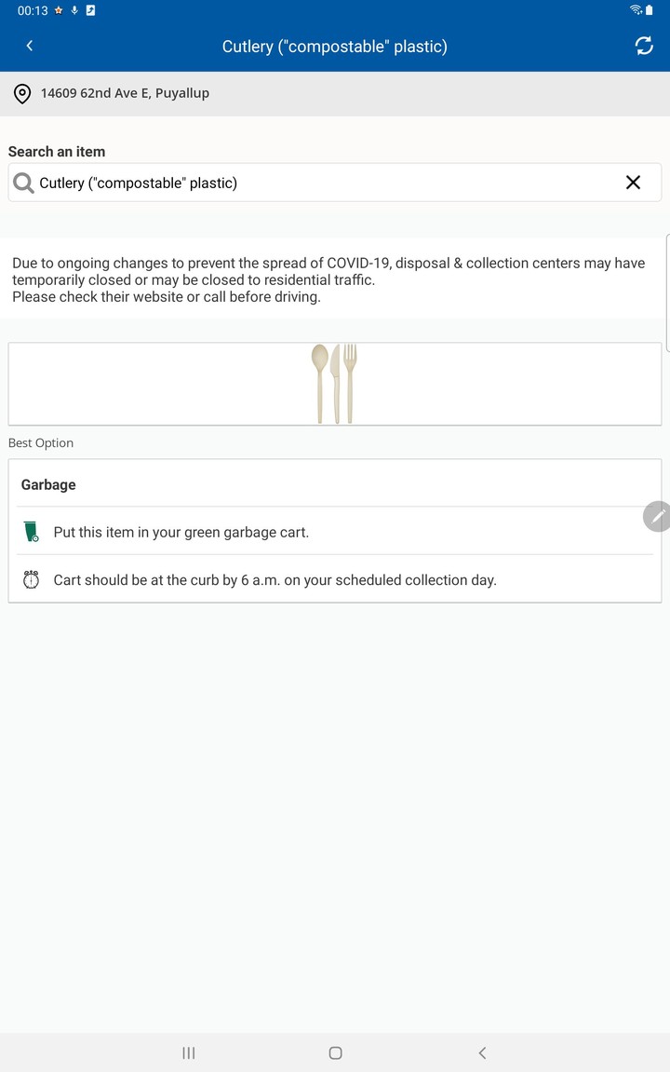Tap the page title Cutlery compostable plastic
The height and width of the screenshot is (1072, 670).
tap(335, 47)
